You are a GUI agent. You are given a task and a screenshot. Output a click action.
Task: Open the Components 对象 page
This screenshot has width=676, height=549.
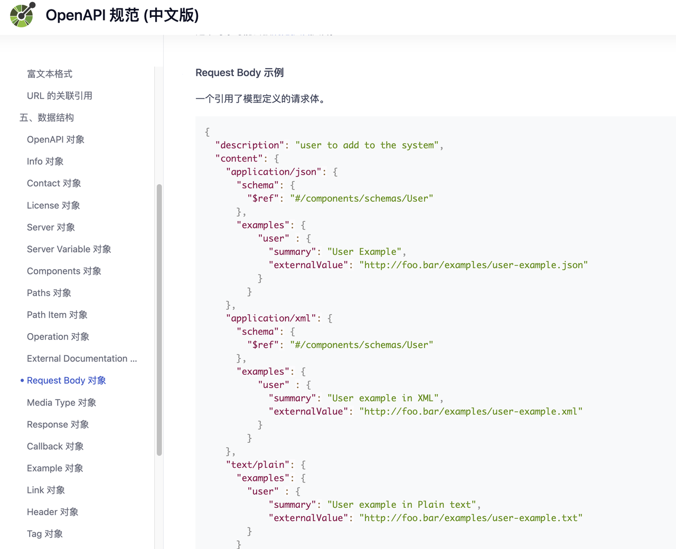pos(63,271)
